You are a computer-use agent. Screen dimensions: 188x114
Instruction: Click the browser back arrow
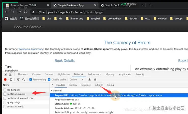point(6,12)
